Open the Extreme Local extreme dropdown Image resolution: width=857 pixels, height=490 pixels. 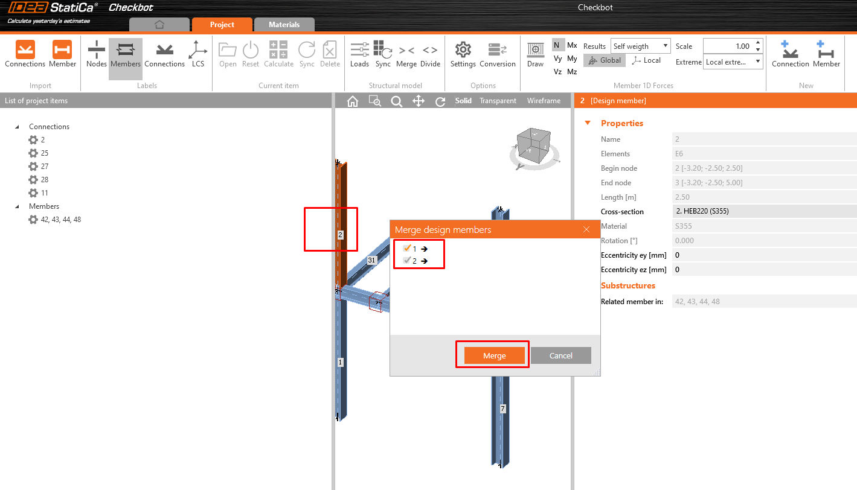757,62
